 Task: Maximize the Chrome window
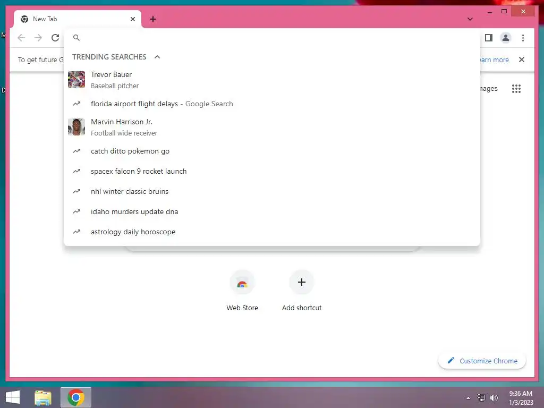tap(504, 12)
